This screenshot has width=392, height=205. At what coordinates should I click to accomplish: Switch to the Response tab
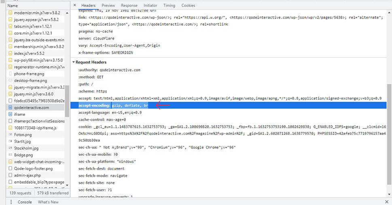(x=129, y=5)
